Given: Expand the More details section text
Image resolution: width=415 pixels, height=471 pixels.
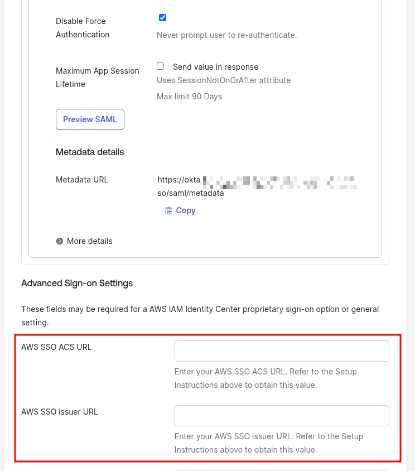Looking at the screenshot, I should (x=89, y=241).
